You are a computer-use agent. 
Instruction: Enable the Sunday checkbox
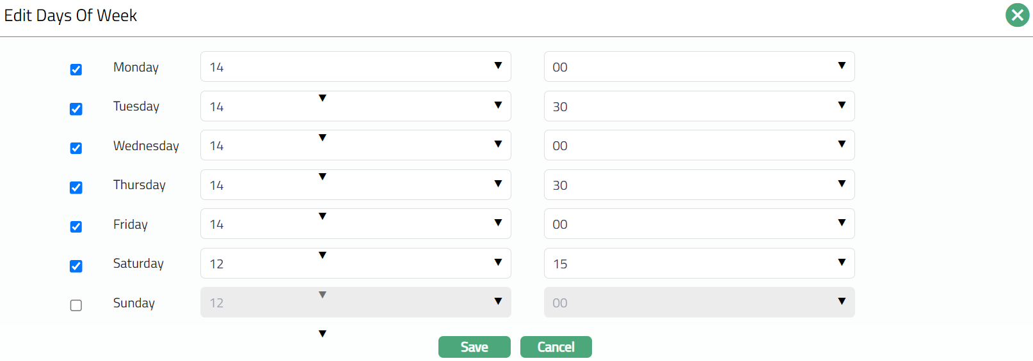pos(76,305)
